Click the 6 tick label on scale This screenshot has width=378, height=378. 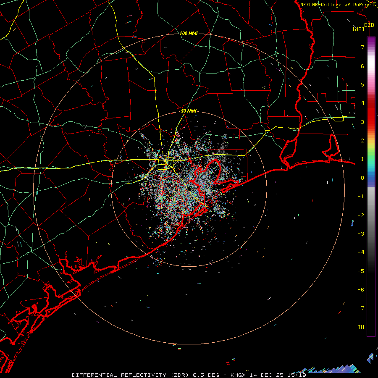click(x=362, y=66)
